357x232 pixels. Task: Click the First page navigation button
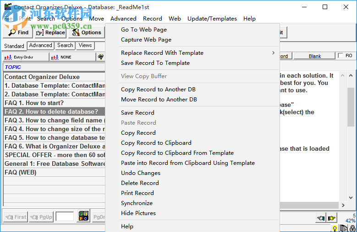[16, 217]
